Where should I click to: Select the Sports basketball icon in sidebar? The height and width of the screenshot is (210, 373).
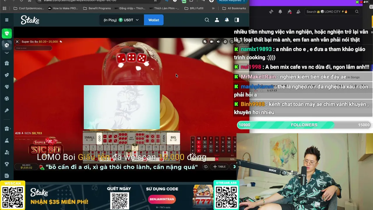point(7,45)
